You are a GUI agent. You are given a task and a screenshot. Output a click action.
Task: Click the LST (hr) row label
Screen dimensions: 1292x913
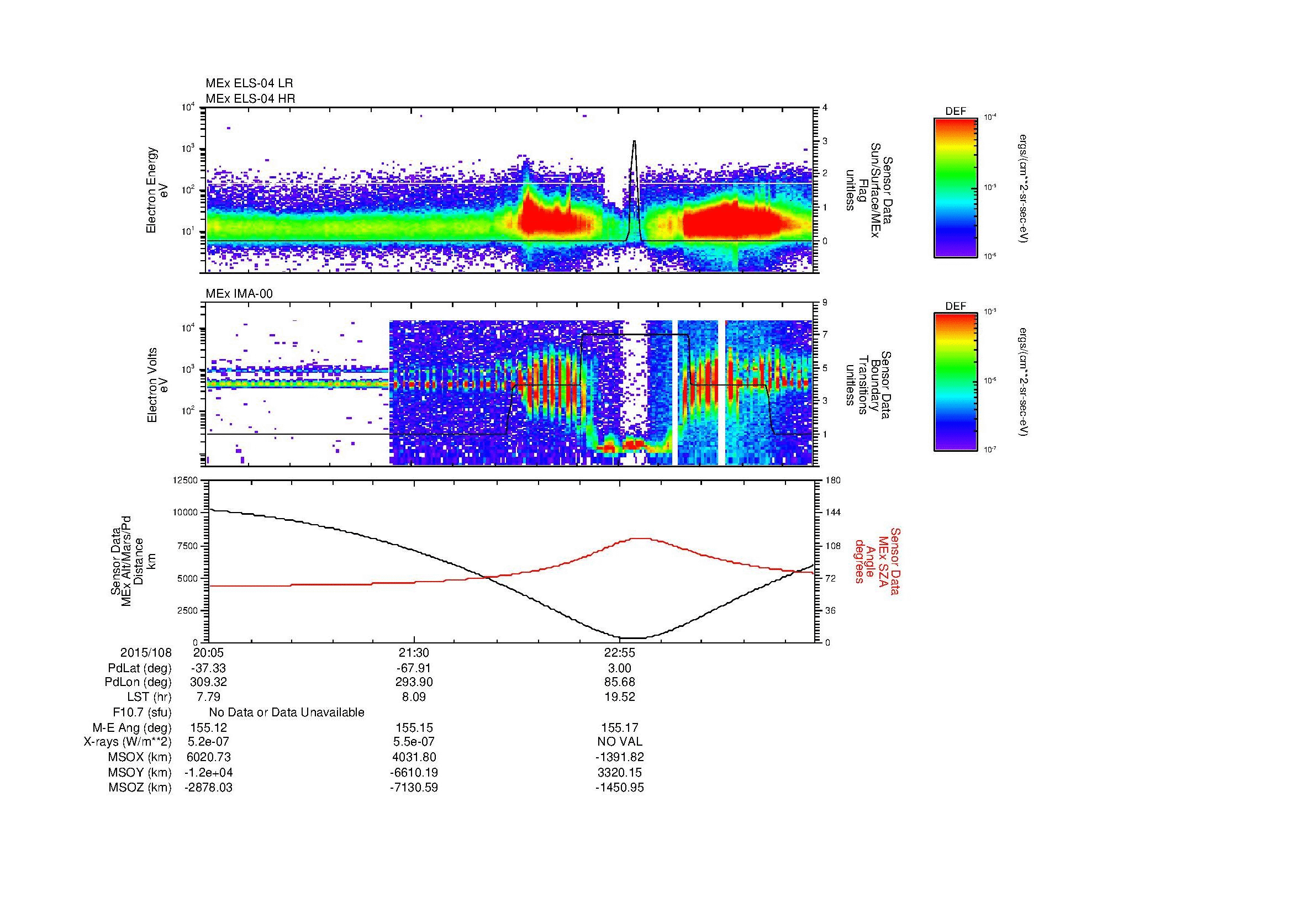pyautogui.click(x=149, y=697)
